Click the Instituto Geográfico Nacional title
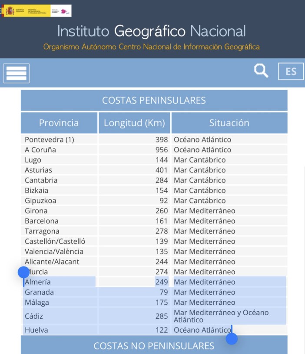Image resolution: width=305 pixels, height=354 pixels. pos(152,31)
